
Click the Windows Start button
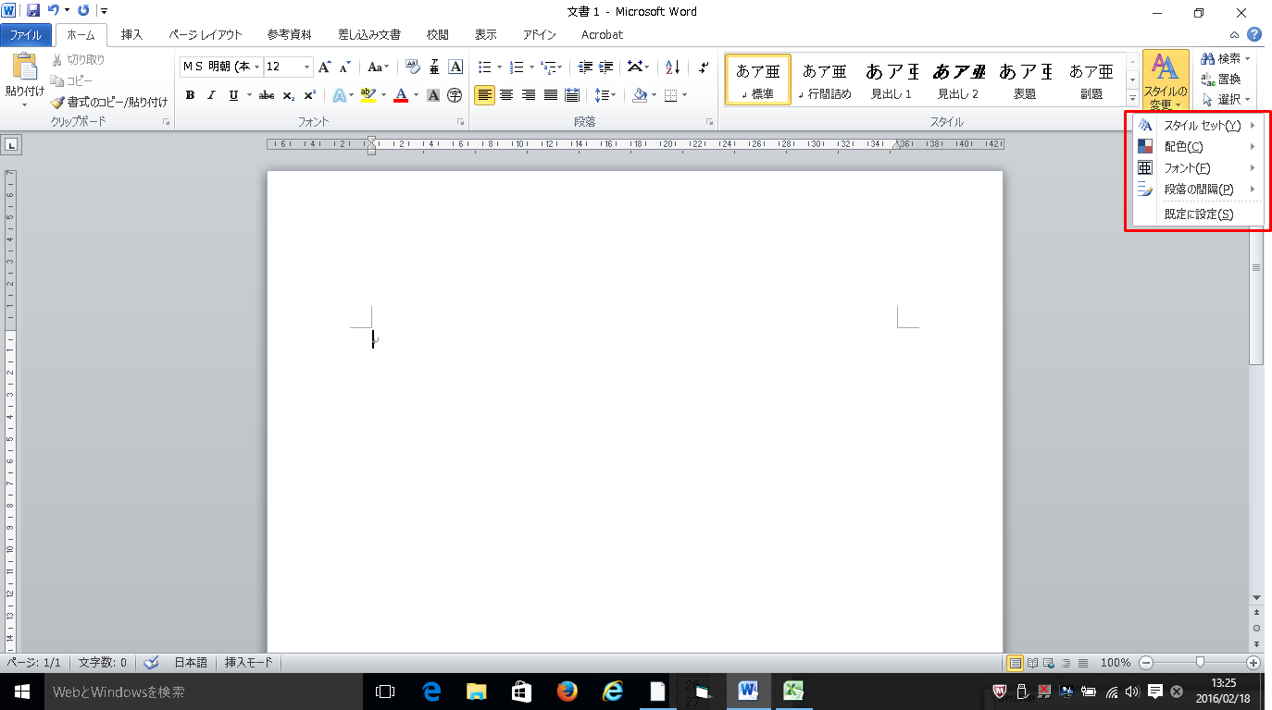(21, 691)
